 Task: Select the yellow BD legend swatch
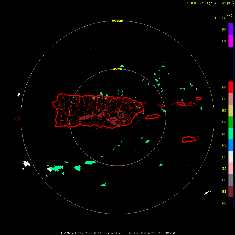click(231, 111)
